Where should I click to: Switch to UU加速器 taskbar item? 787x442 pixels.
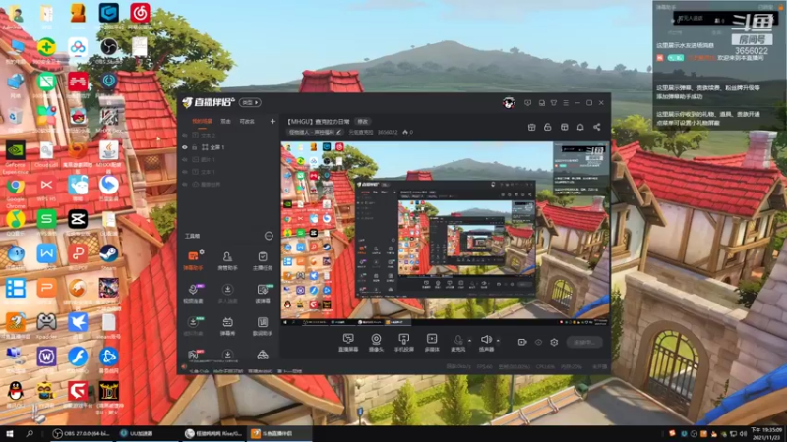point(148,433)
